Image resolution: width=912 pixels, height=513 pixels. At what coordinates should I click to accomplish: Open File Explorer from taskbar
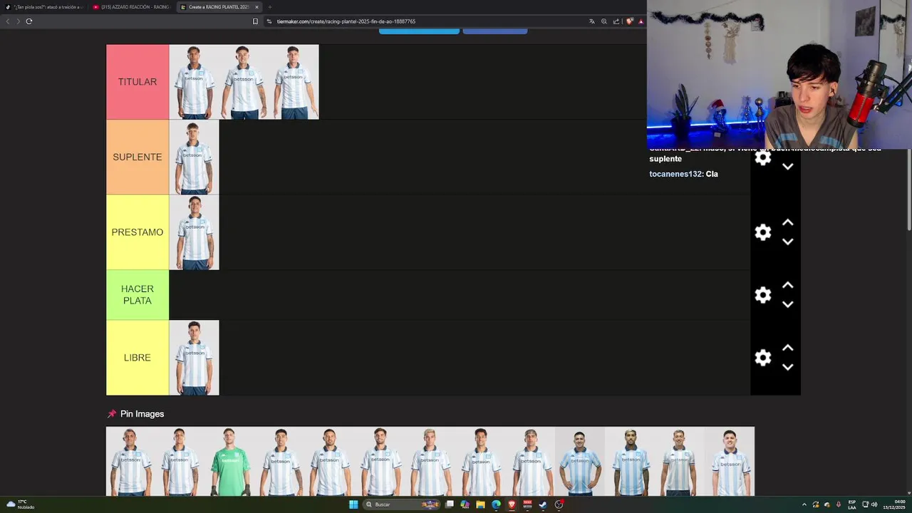tap(480, 504)
